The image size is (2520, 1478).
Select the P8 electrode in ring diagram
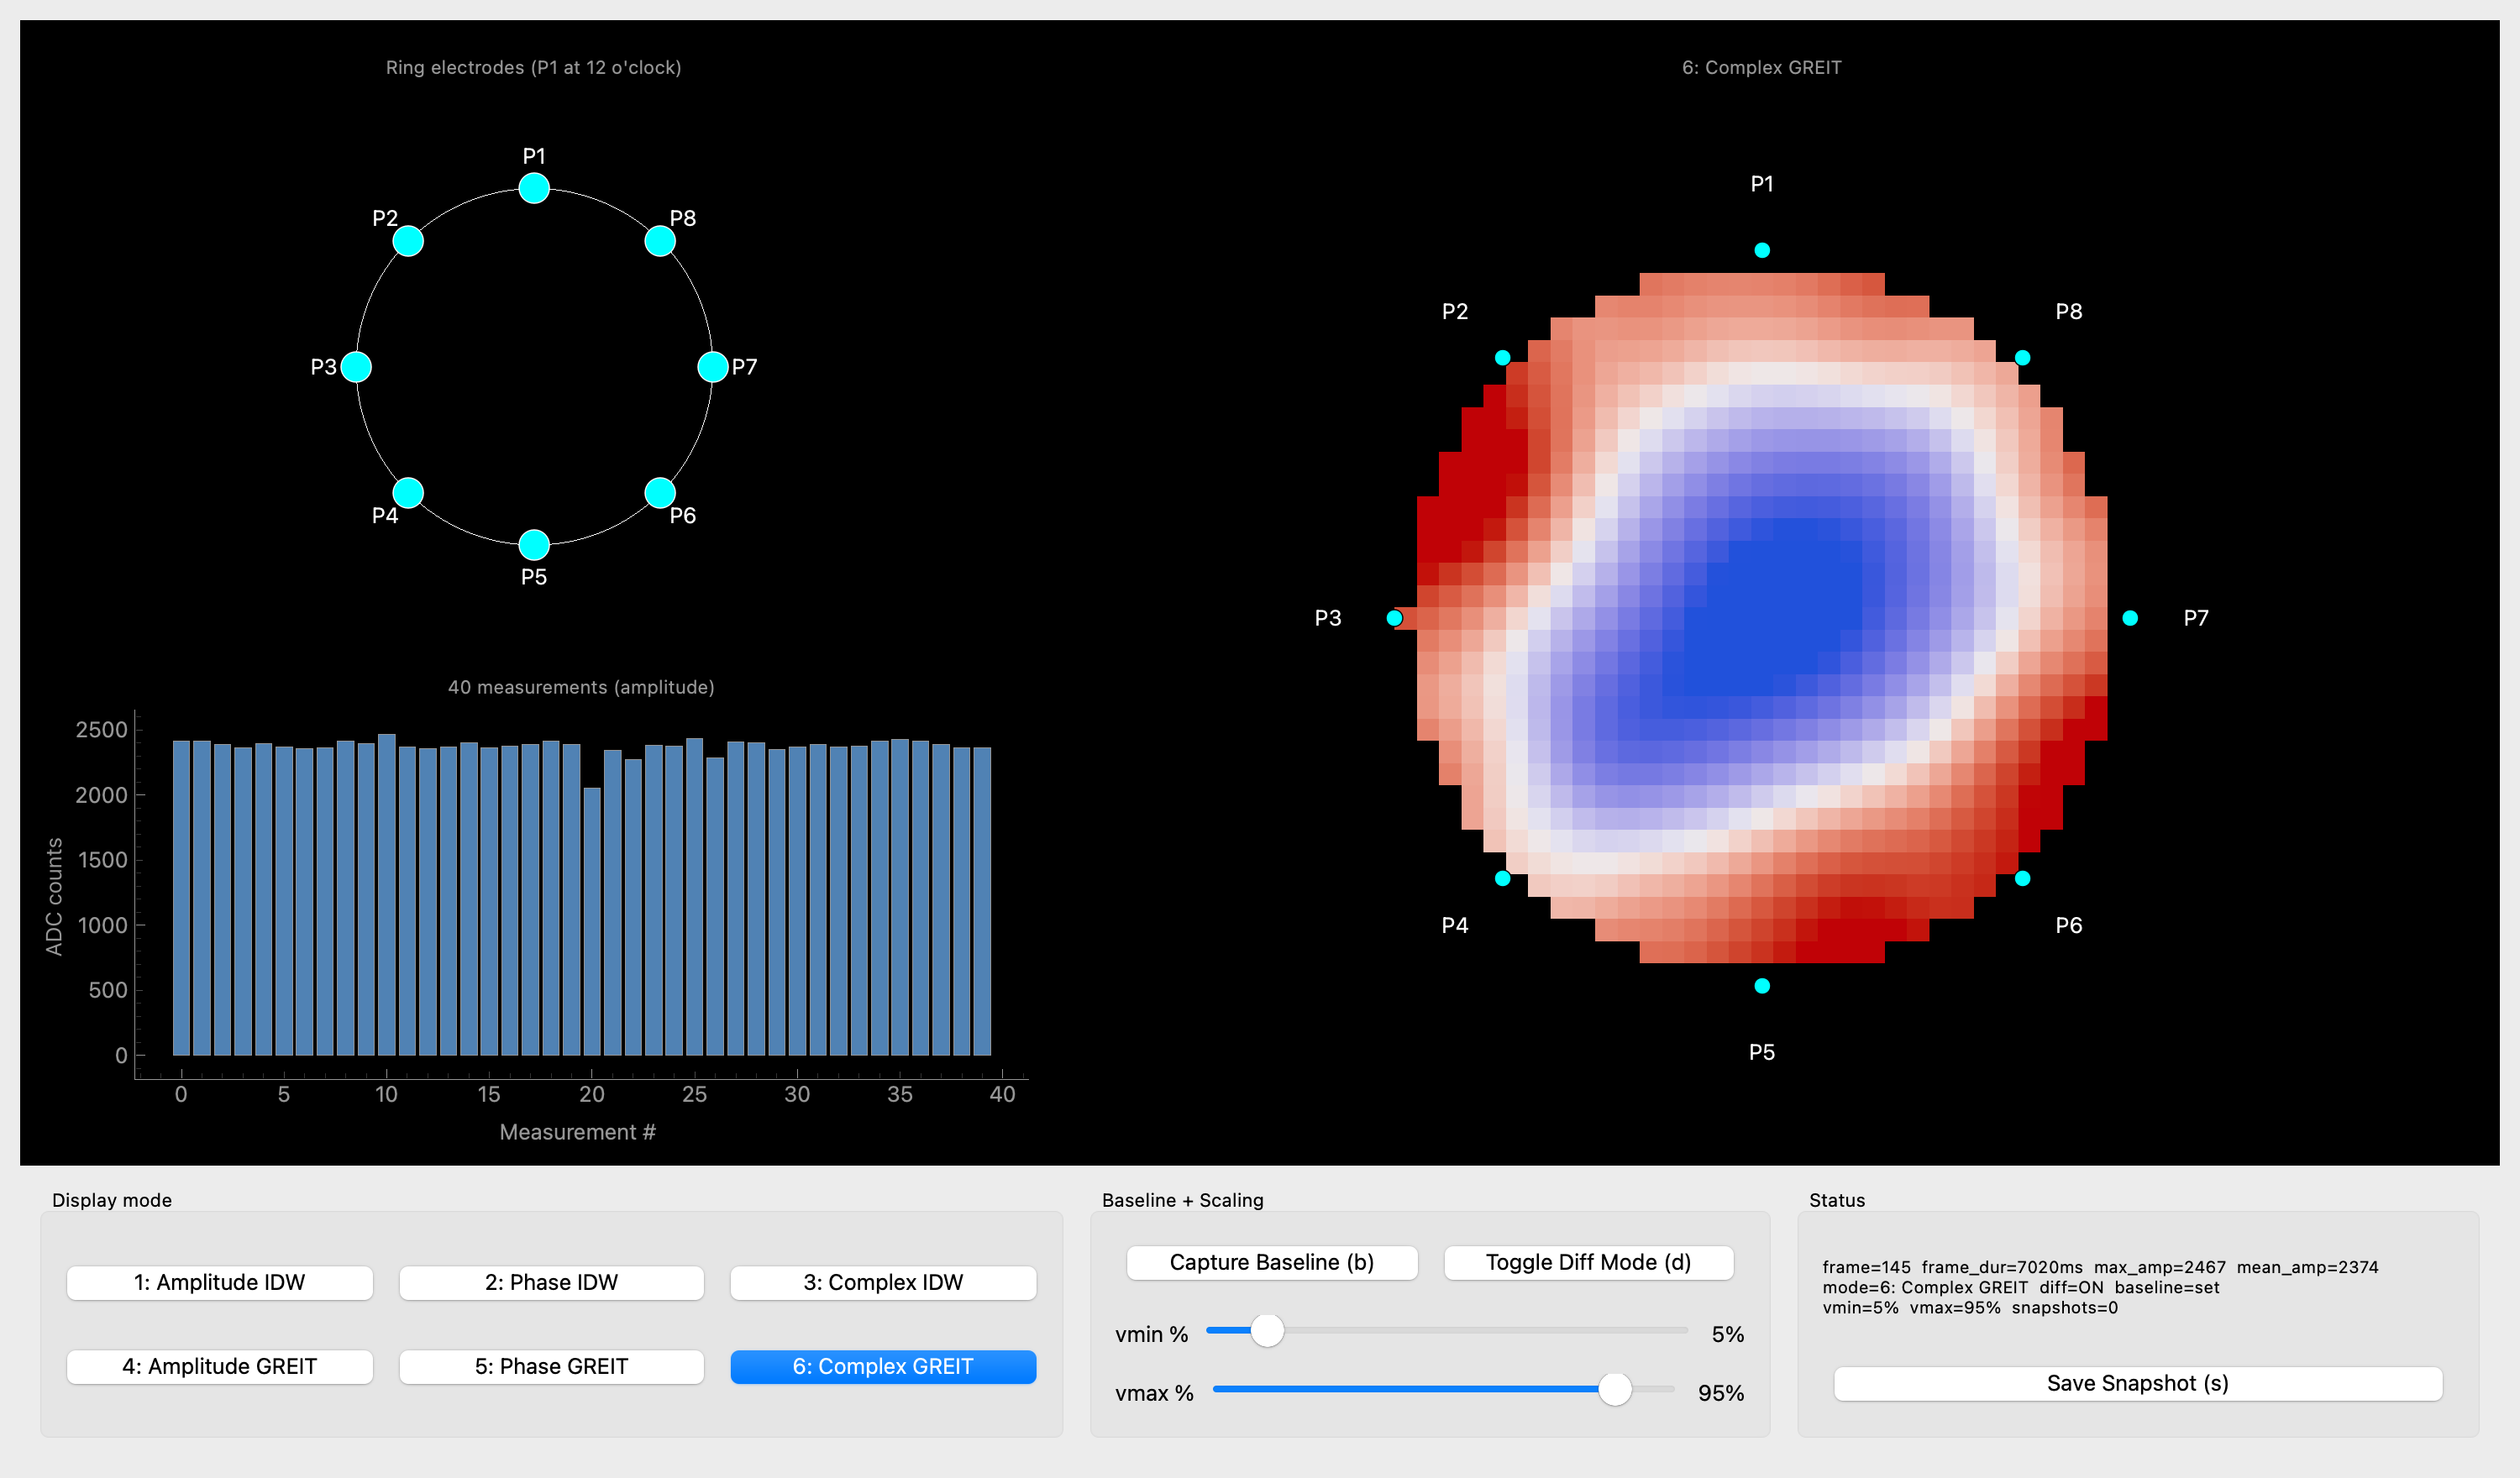pos(660,241)
